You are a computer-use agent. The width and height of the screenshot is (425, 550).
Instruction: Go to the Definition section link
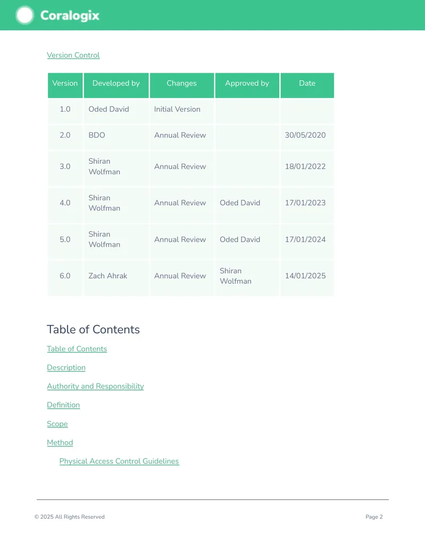click(x=63, y=405)
